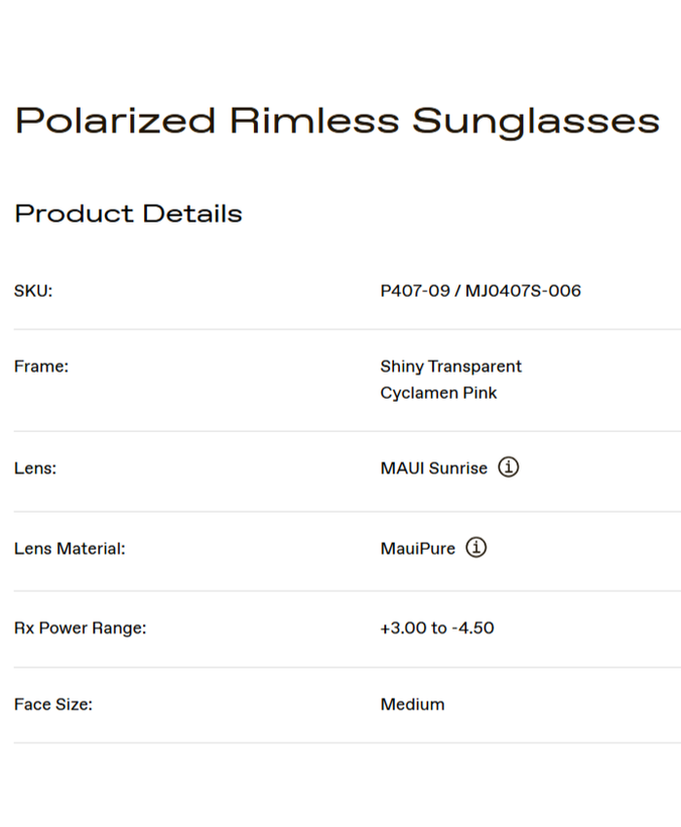The image size is (681, 827).
Task: Select Shiny Transparent frame text
Action: [x=450, y=367]
